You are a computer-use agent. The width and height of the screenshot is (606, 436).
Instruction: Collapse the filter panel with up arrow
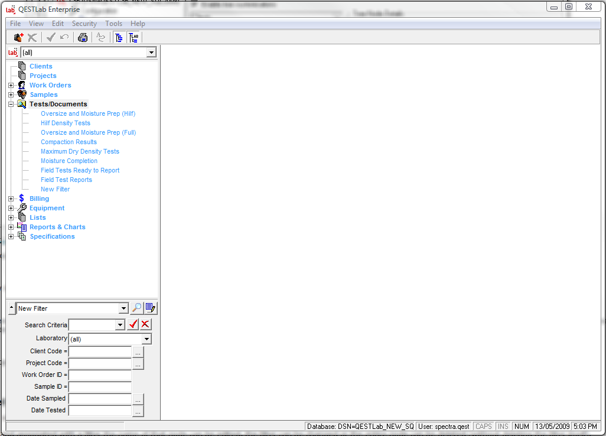click(11, 308)
